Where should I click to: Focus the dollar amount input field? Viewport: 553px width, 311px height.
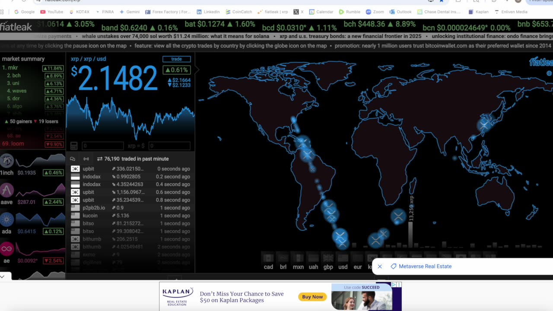(169, 146)
